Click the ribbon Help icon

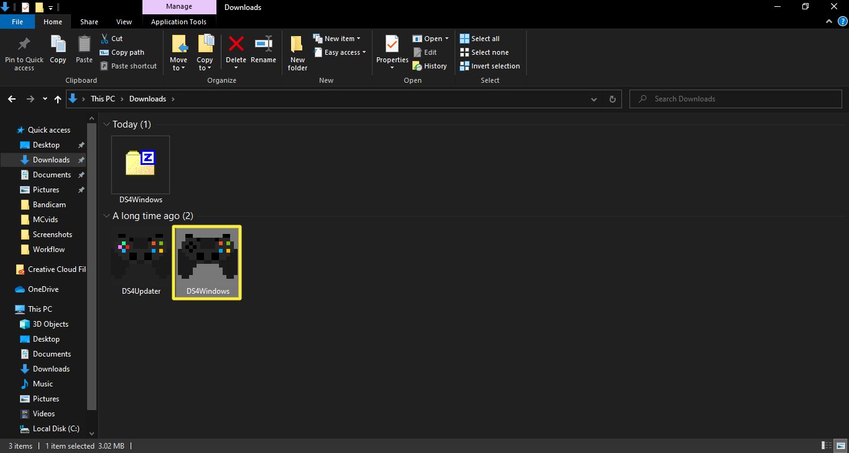pyautogui.click(x=842, y=21)
